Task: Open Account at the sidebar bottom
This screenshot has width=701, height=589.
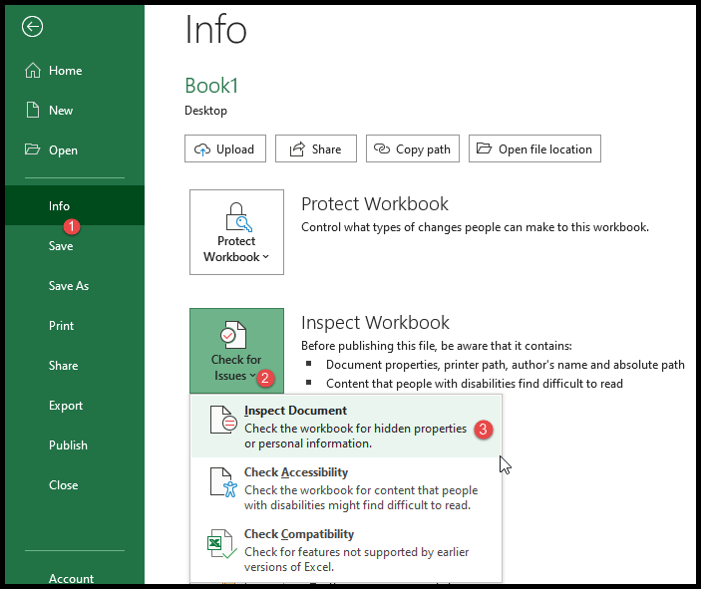Action: [x=71, y=578]
